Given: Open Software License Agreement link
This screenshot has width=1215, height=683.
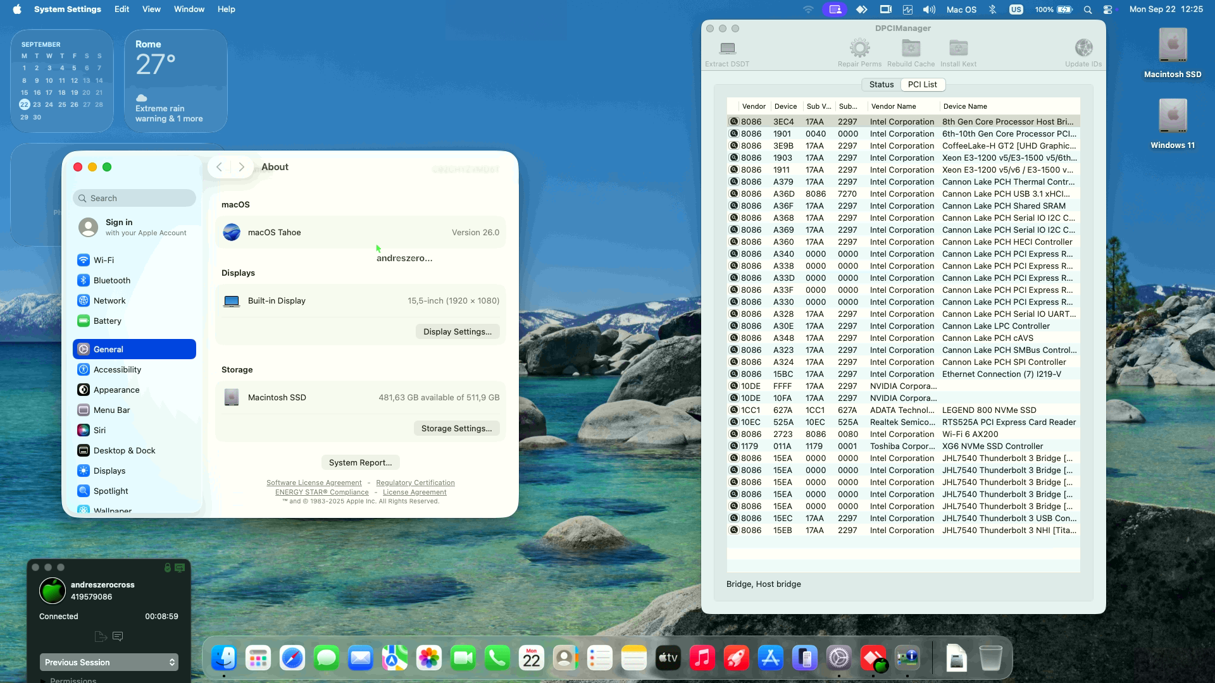Looking at the screenshot, I should point(314,483).
